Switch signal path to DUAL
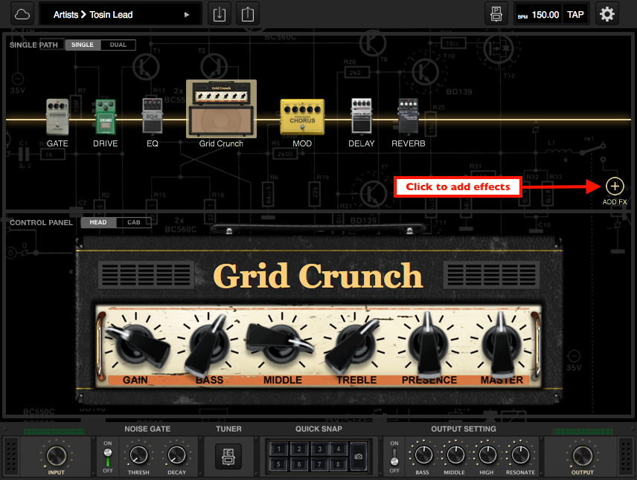 [x=118, y=45]
